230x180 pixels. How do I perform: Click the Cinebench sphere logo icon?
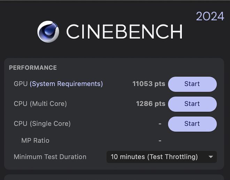point(48,31)
